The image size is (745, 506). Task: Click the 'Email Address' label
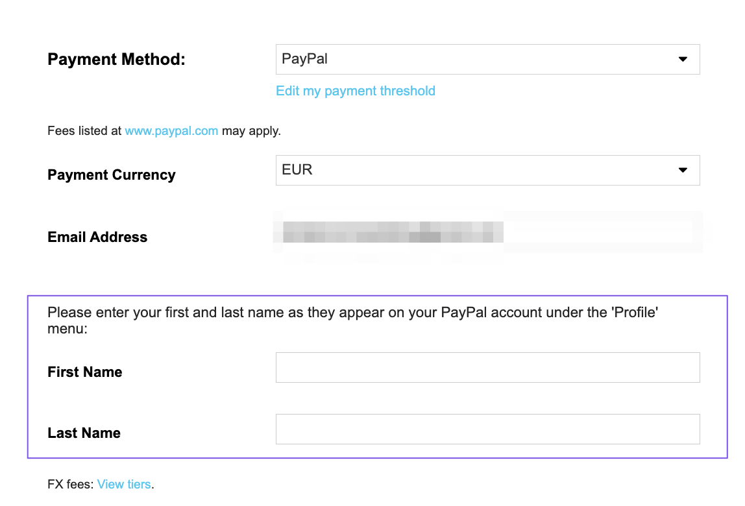coord(97,237)
